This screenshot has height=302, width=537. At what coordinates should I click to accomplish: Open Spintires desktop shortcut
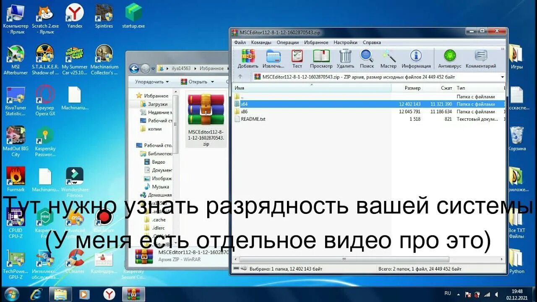pyautogui.click(x=104, y=17)
